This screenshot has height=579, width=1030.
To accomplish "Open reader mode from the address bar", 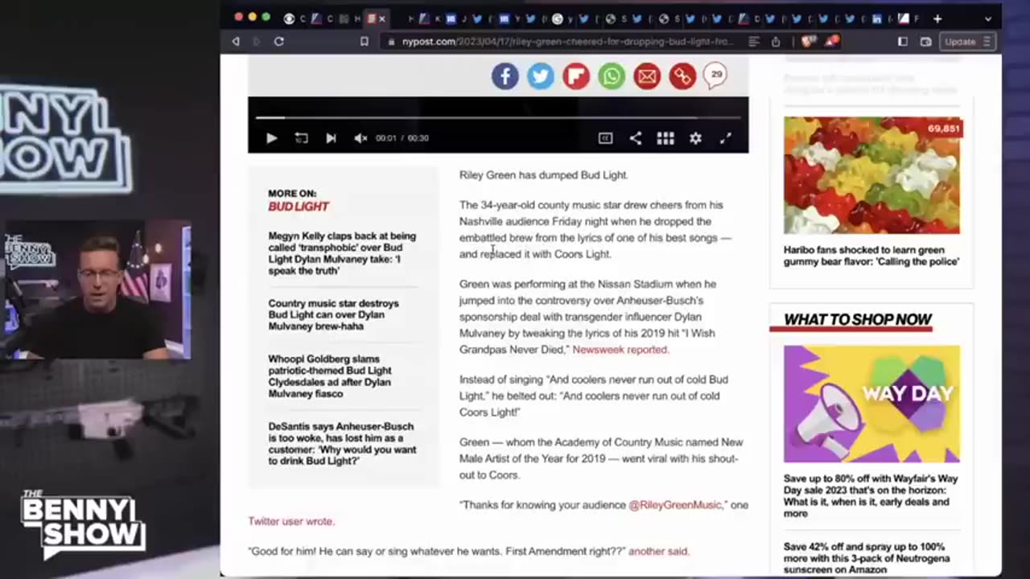I will pos(754,41).
